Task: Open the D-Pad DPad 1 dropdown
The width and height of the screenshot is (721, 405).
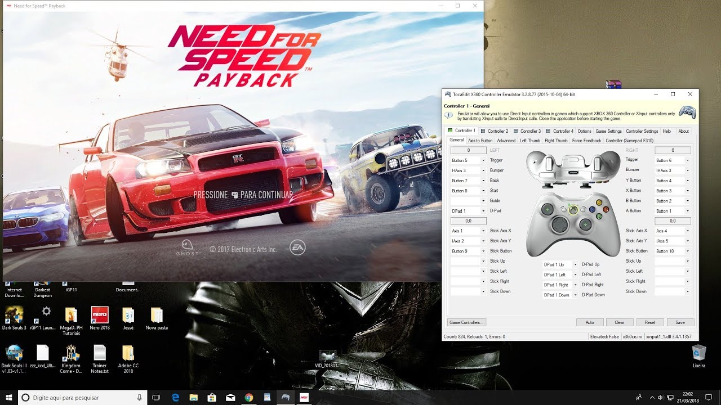Action: tap(483, 211)
